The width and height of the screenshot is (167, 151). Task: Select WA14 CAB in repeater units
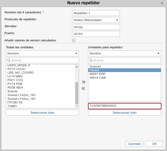tap(98, 78)
